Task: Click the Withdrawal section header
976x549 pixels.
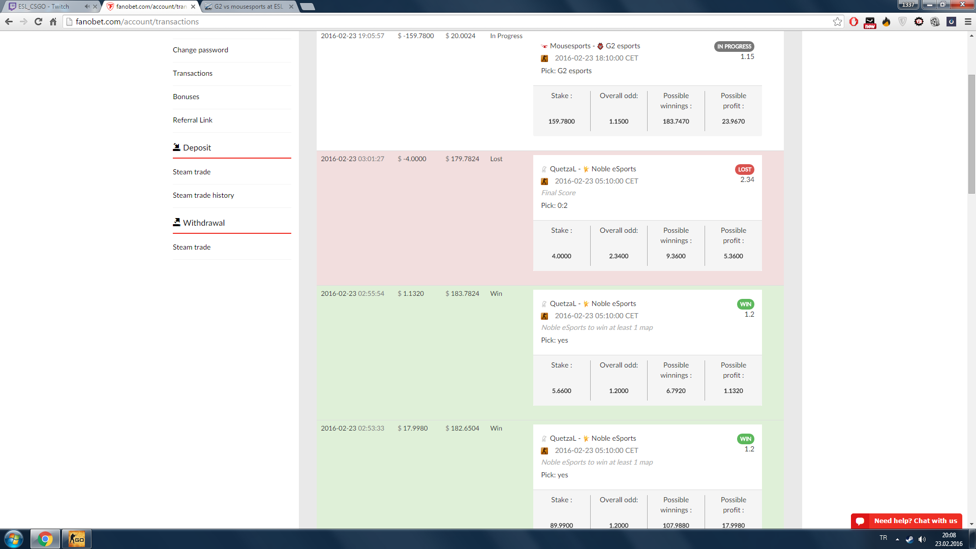Action: click(199, 223)
